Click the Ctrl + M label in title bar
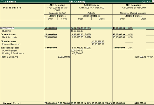Screen dimensions: 154x105 click(x=146, y=1)
